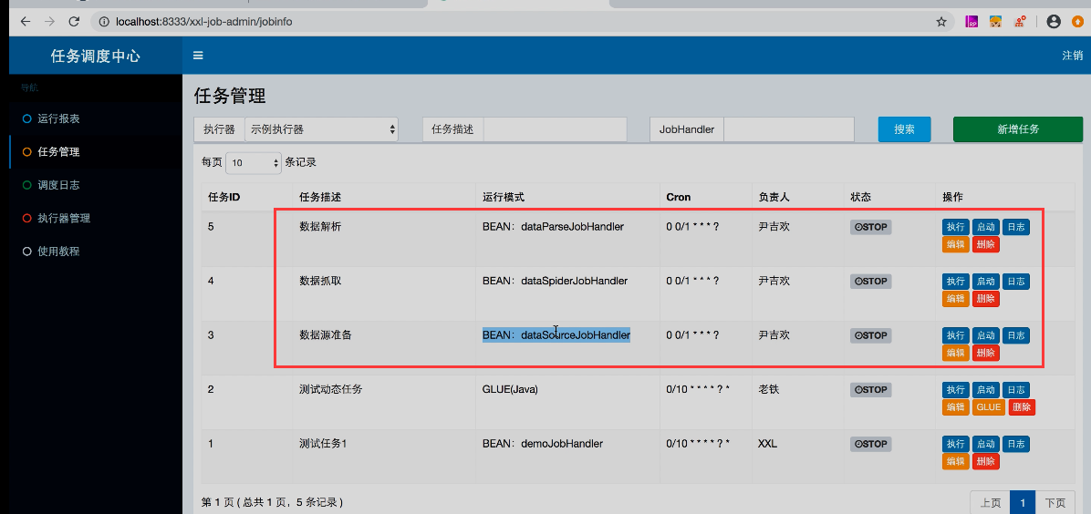
Task: Click 编辑 for task 测试任务1
Action: click(955, 461)
